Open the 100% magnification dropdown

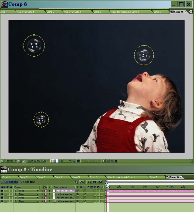pyautogui.click(x=12, y=161)
